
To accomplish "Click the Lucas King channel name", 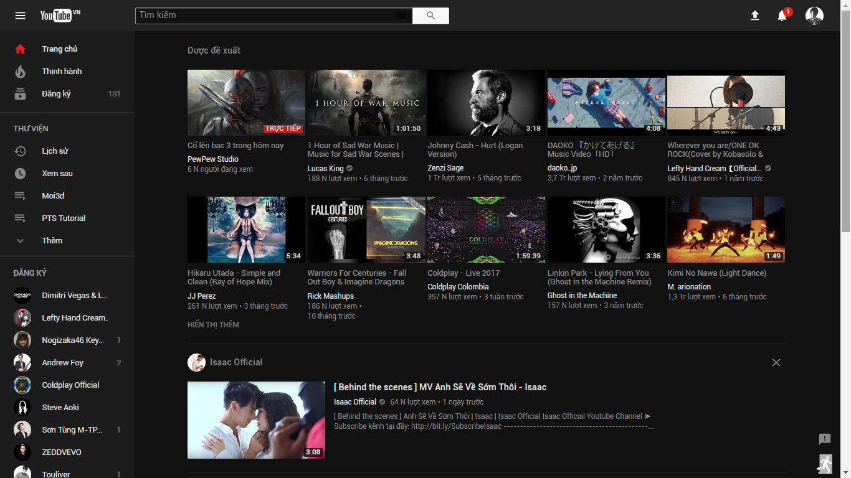I will pyautogui.click(x=325, y=169).
